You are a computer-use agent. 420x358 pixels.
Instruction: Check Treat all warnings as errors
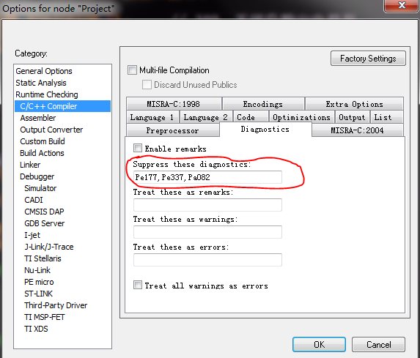click(x=138, y=285)
